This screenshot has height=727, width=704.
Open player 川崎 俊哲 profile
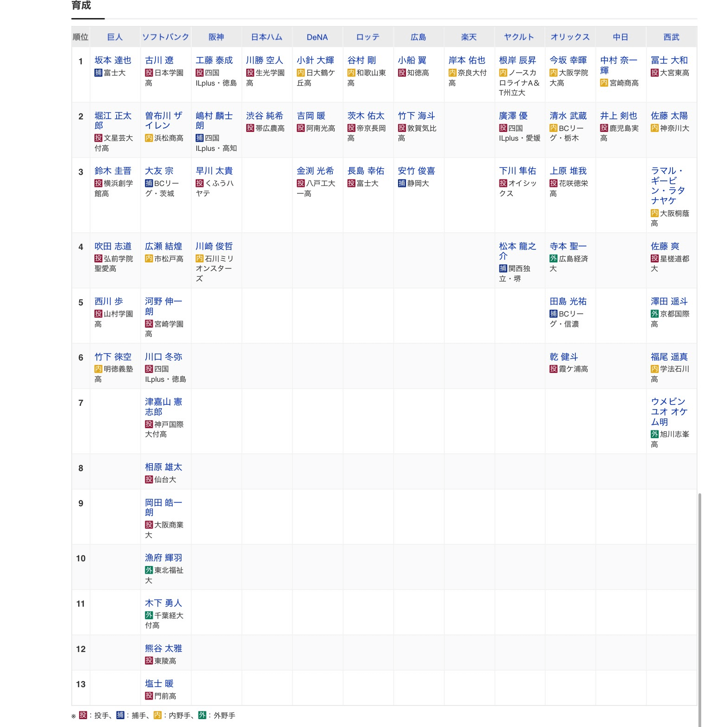214,246
